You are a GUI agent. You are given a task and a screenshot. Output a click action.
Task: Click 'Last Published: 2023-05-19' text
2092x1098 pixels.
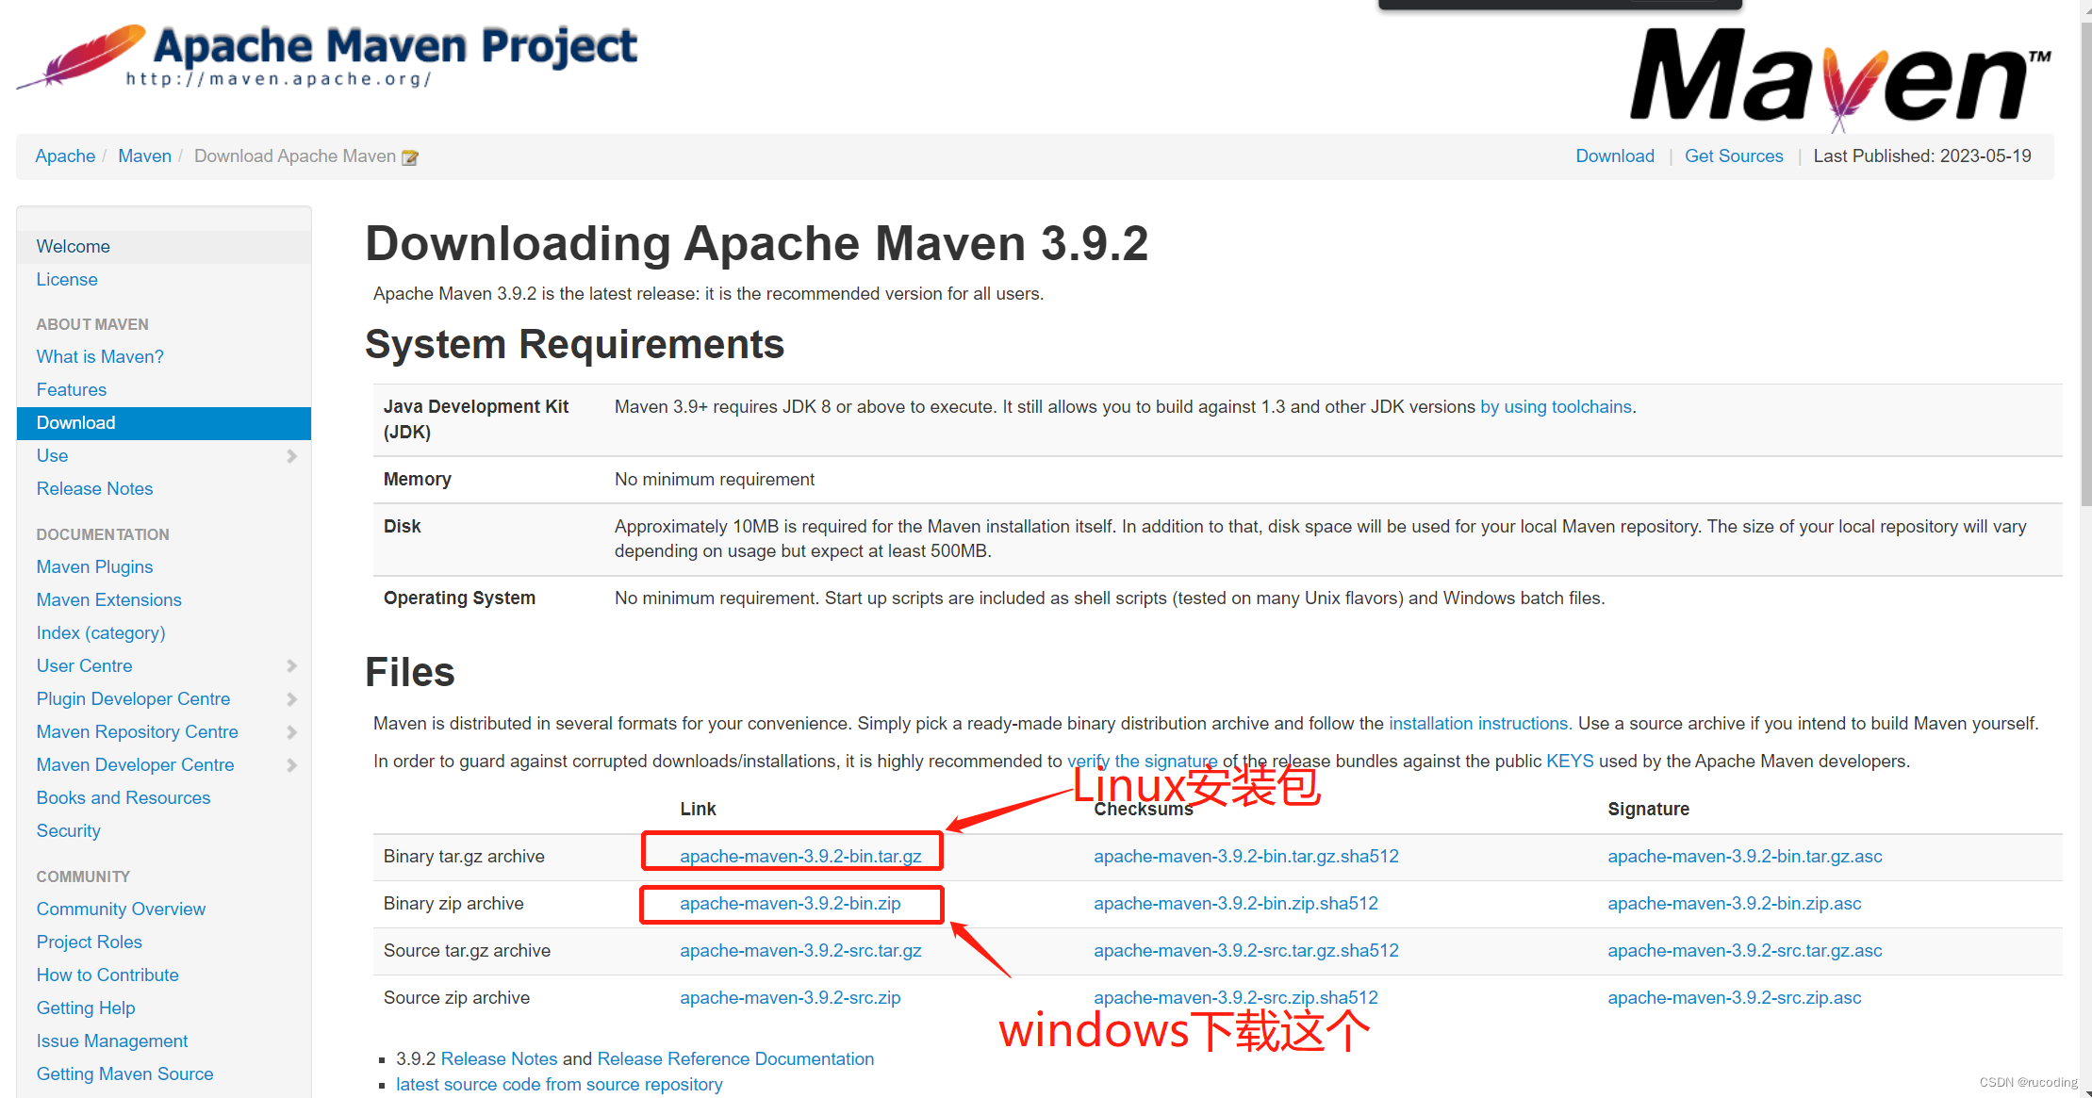pos(1922,156)
